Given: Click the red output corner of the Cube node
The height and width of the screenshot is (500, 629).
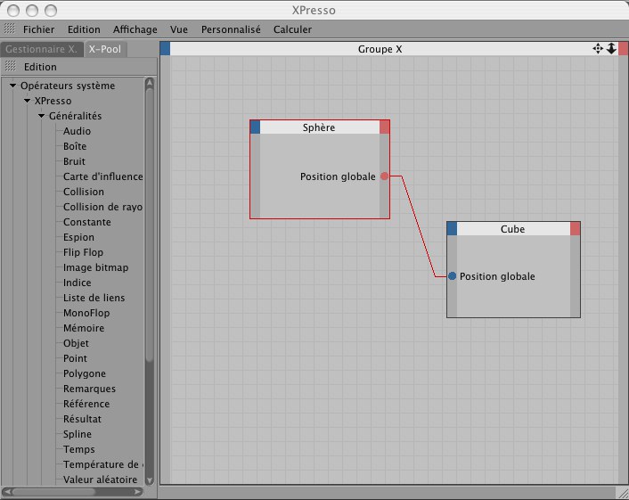Looking at the screenshot, I should pyautogui.click(x=576, y=229).
